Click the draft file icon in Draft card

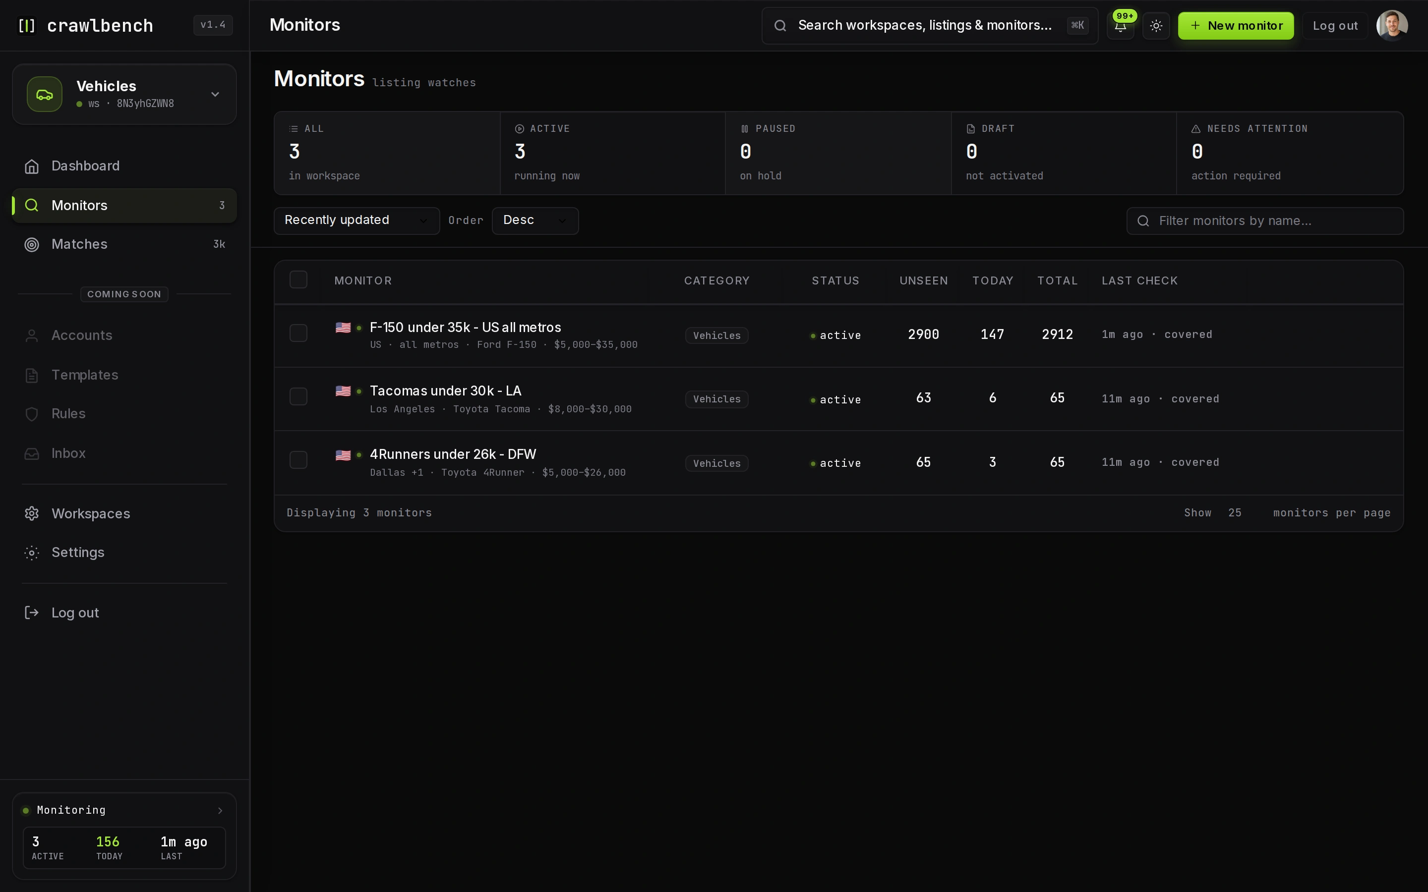[x=971, y=129]
